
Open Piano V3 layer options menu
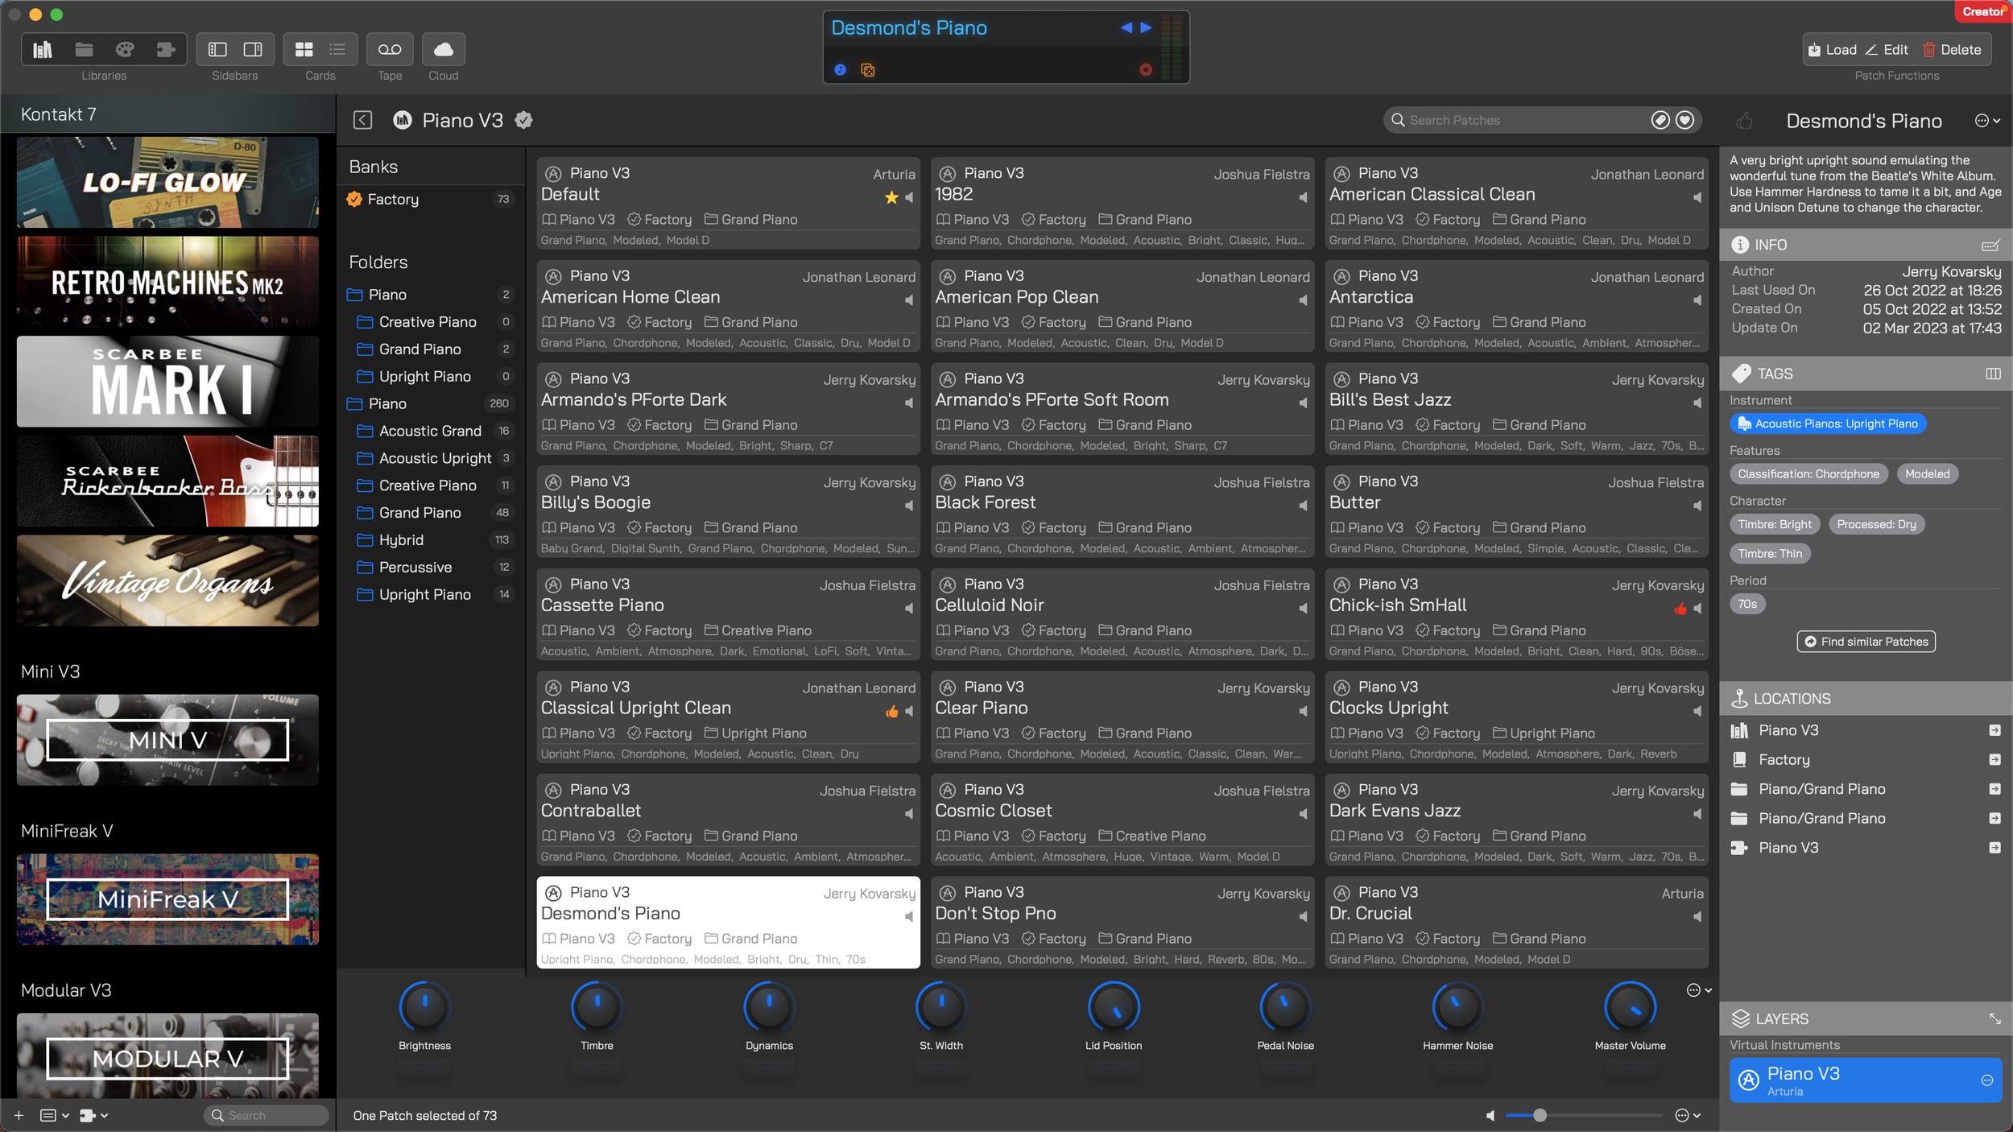(x=1986, y=1080)
